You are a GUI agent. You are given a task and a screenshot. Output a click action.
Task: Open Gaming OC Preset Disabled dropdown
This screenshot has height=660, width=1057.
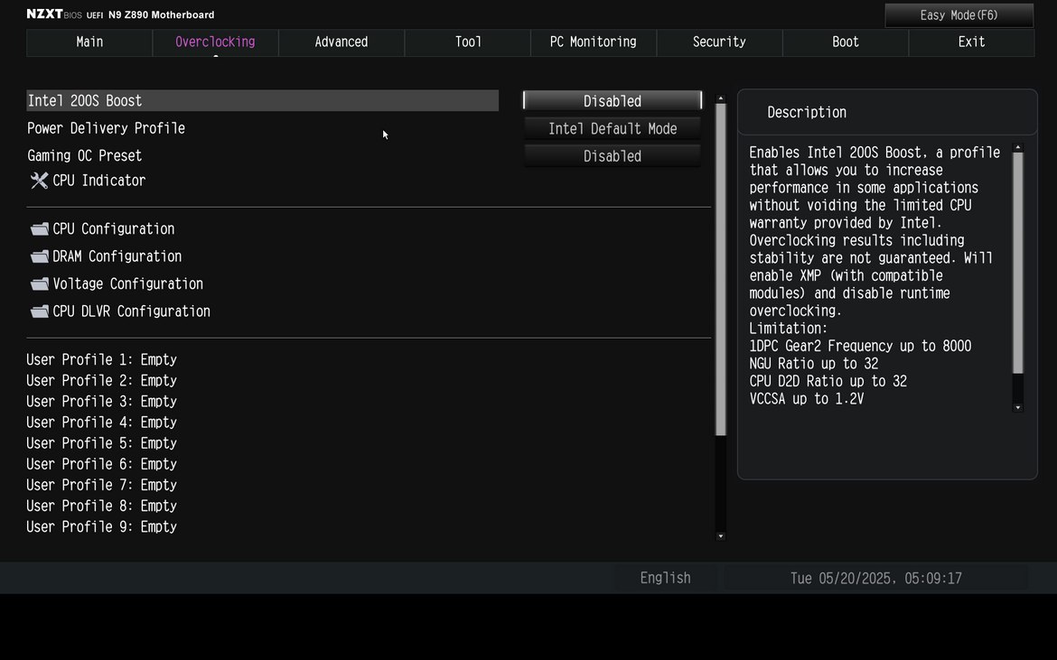click(613, 156)
